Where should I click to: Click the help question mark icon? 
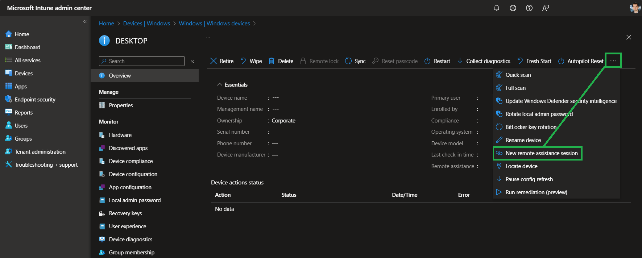click(529, 8)
